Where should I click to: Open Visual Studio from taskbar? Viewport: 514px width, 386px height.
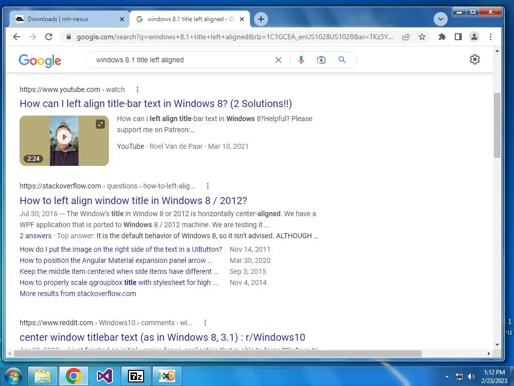click(x=104, y=376)
